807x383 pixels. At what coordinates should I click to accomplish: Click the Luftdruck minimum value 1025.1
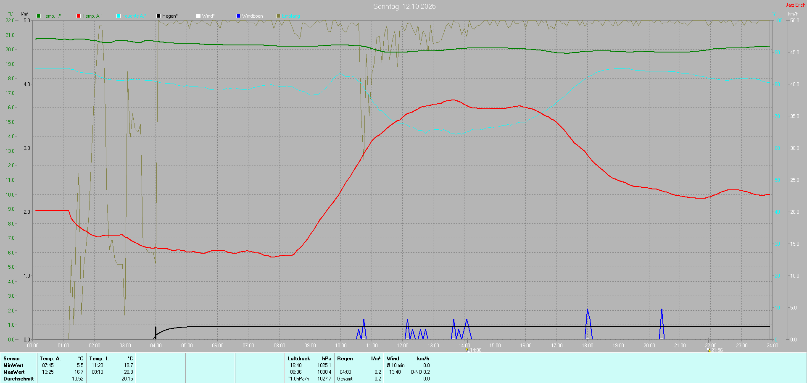tap(324, 365)
